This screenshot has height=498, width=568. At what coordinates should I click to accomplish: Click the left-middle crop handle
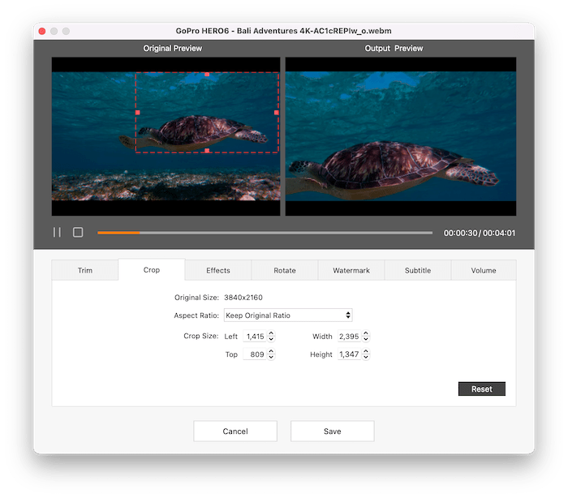click(x=137, y=113)
